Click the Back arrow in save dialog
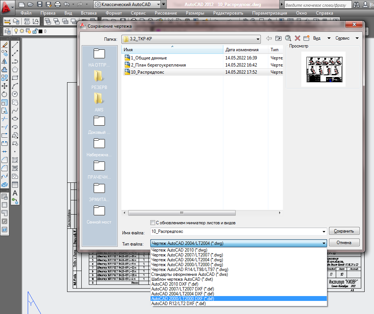Screen dimensions: 374x314 coord(269,38)
